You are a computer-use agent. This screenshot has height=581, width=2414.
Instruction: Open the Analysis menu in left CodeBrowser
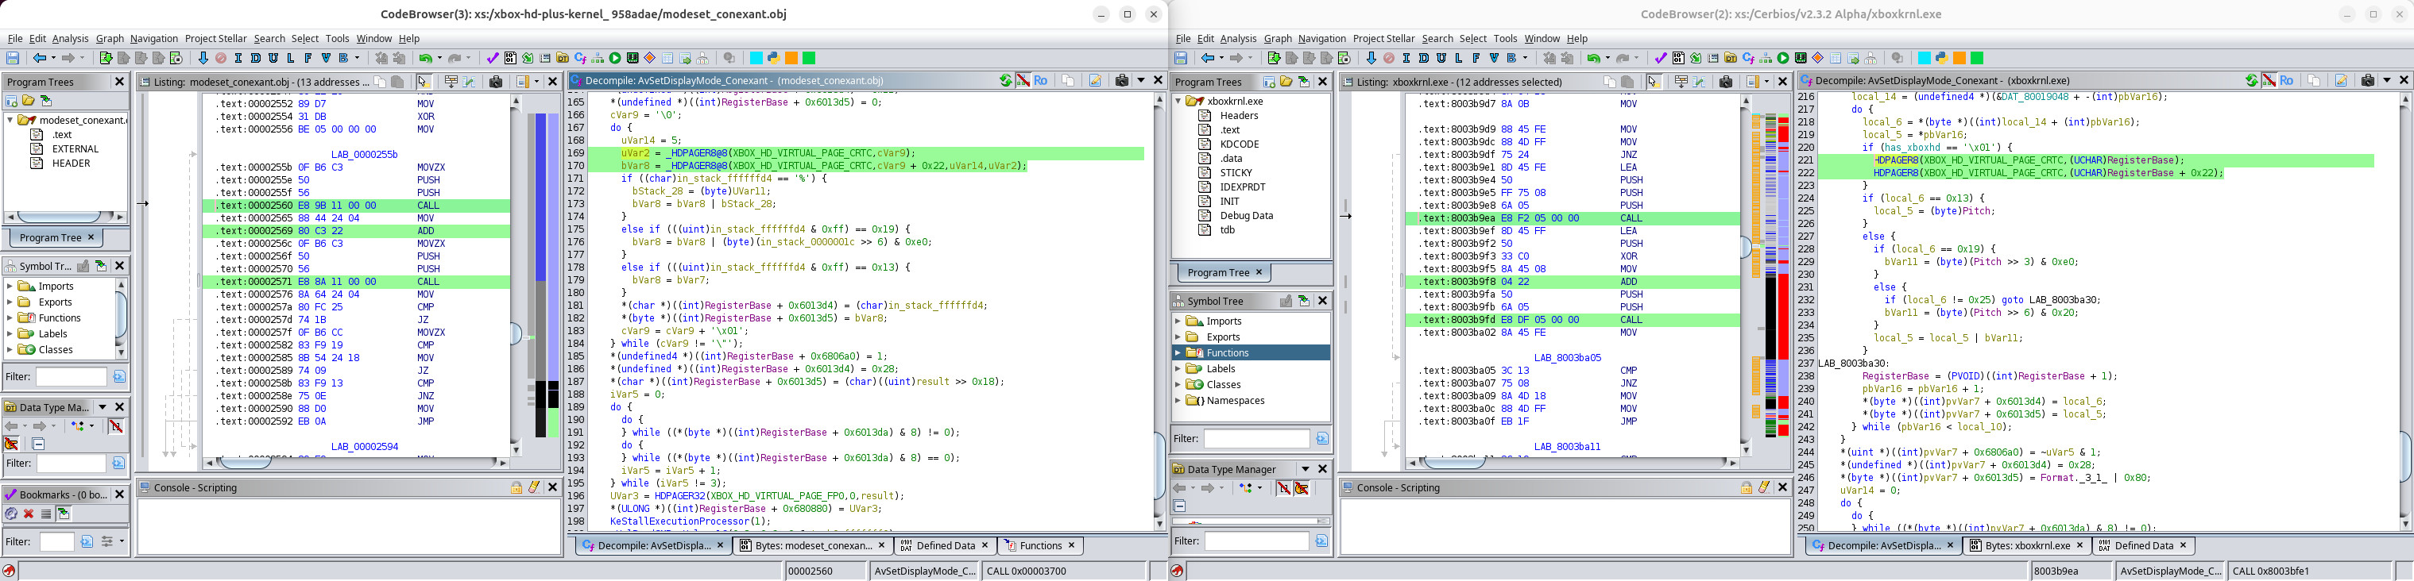point(70,38)
